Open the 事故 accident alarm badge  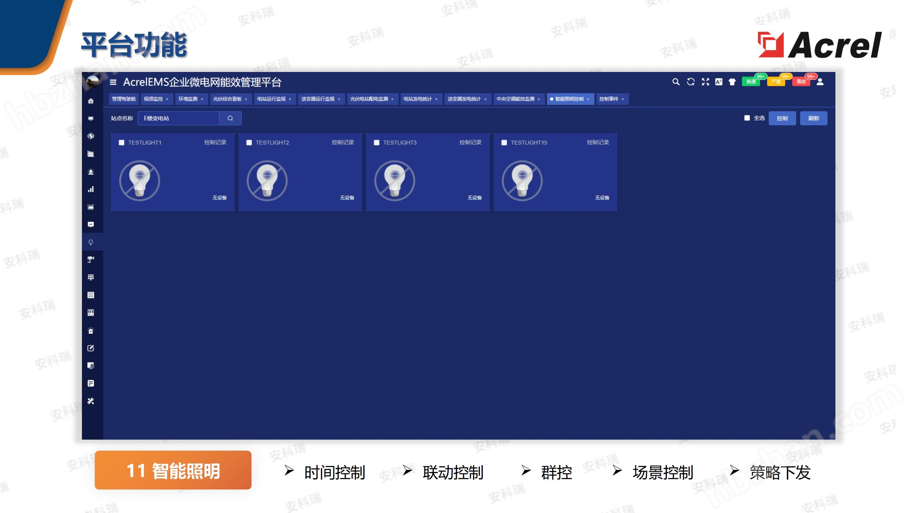click(x=801, y=82)
